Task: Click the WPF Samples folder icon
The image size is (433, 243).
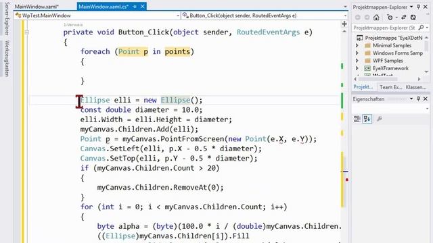Action: pyautogui.click(x=367, y=61)
